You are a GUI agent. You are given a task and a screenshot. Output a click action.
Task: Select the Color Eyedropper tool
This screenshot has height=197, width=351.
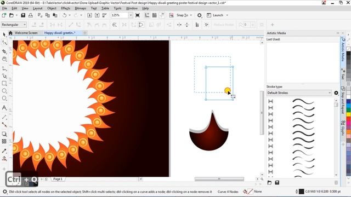point(4,151)
